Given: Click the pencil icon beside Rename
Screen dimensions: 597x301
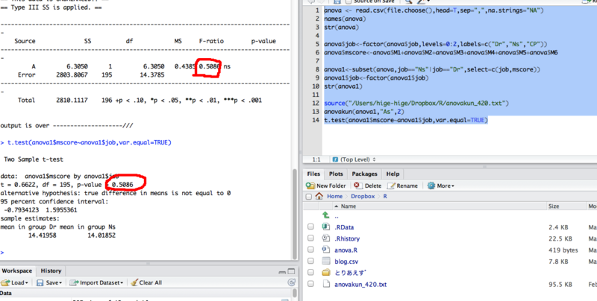Looking at the screenshot, I should (391, 186).
